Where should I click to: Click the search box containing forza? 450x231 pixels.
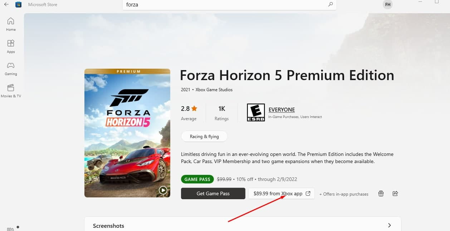(x=225, y=5)
